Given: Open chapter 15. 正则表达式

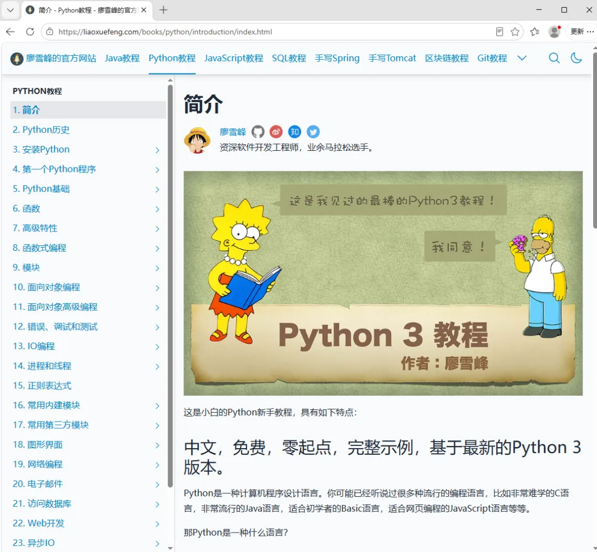Looking at the screenshot, I should (x=42, y=386).
